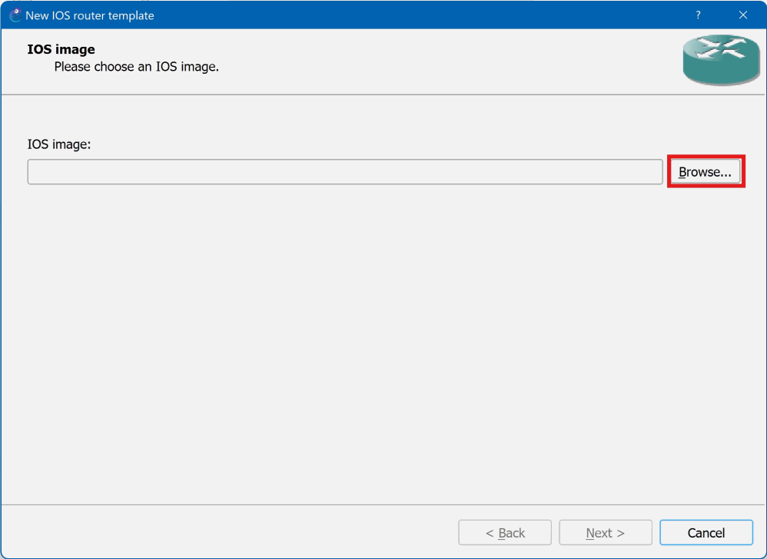Image resolution: width=767 pixels, height=559 pixels.
Task: Click the GNS3 chameleon icon in title bar
Action: point(15,15)
